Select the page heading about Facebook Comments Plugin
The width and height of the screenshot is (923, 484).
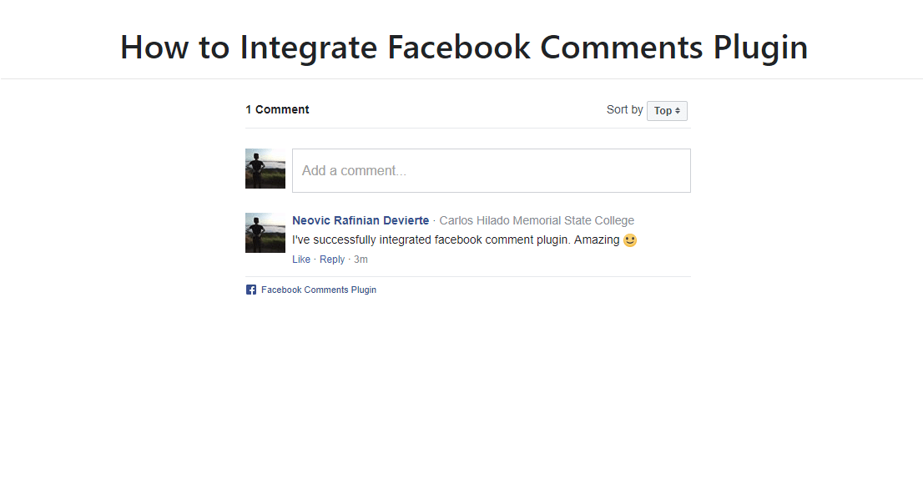click(463, 48)
